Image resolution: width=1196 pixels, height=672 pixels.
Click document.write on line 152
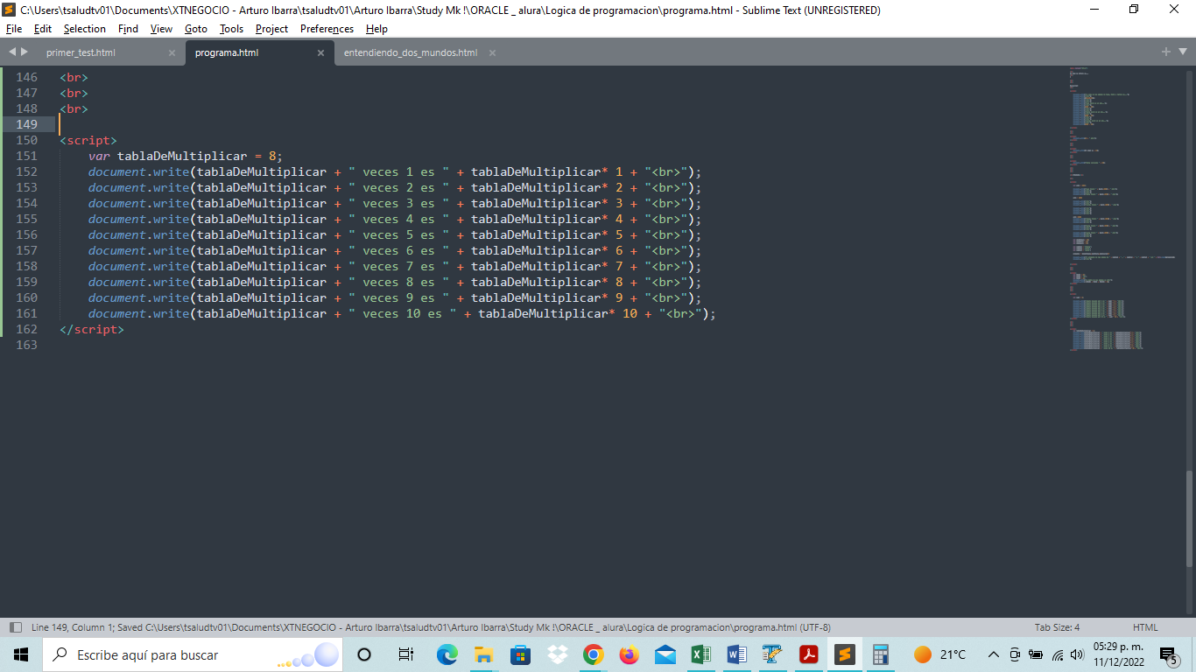(x=138, y=171)
